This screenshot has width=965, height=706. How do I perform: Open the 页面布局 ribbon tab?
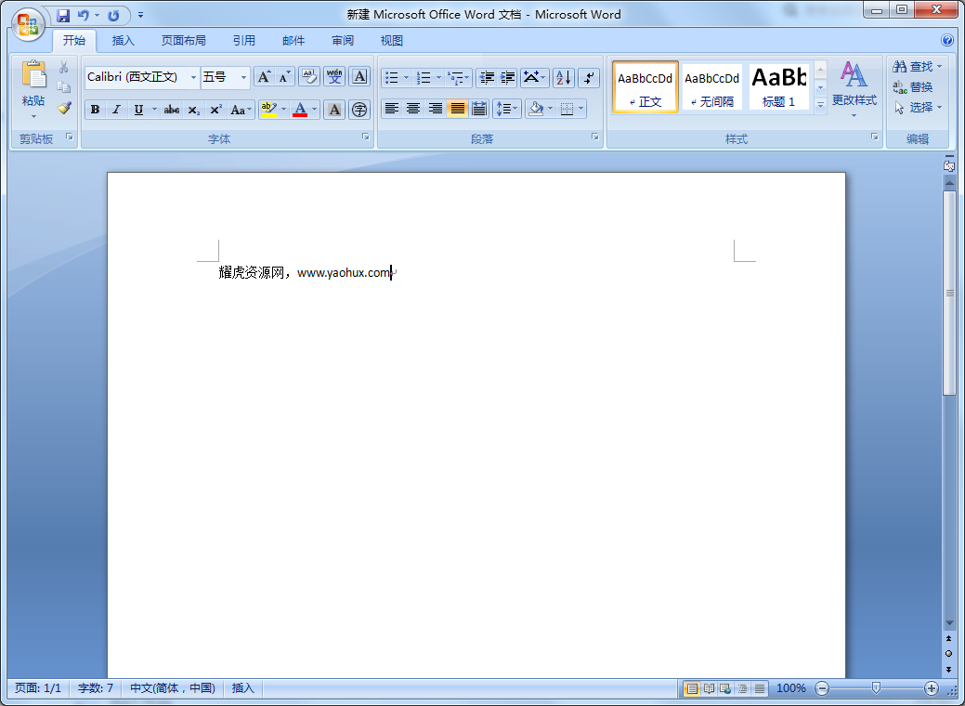coord(183,41)
